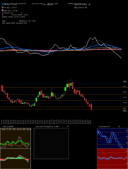Click the last red candlestick near 106.5
128x169 pixels.
pos(91,107)
